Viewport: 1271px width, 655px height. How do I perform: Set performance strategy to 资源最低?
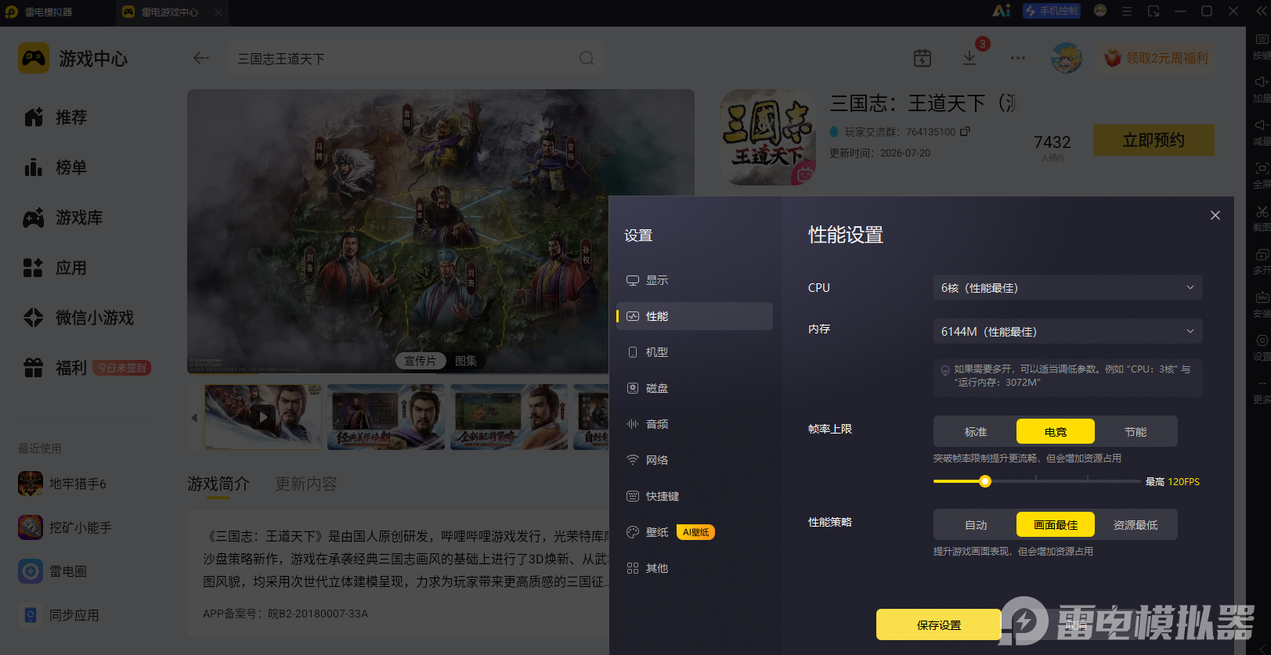[1136, 524]
